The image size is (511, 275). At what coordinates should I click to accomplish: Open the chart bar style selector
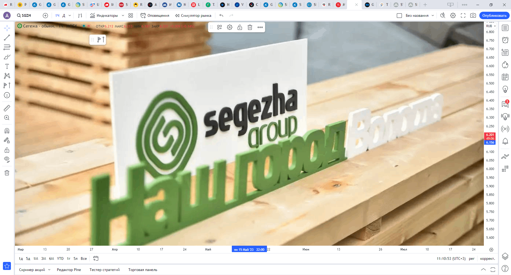[x=80, y=15]
